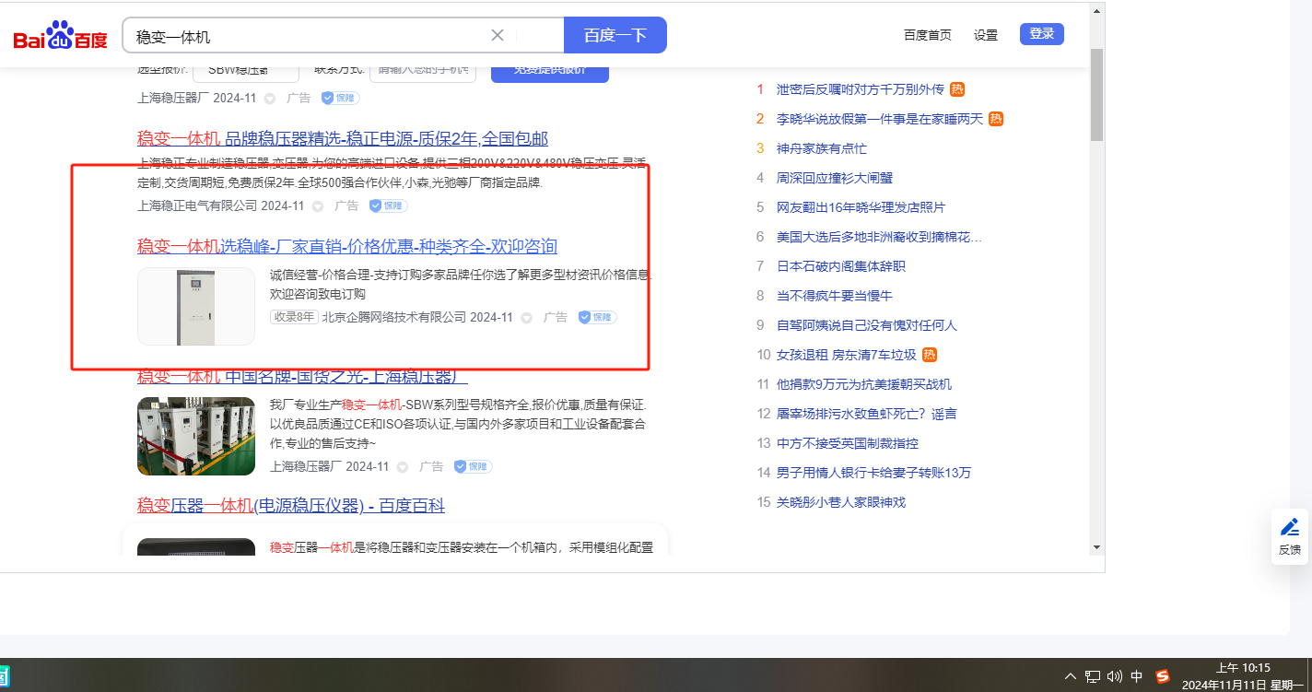Click the 登录 login button
This screenshot has height=692, width=1312.
point(1041,34)
